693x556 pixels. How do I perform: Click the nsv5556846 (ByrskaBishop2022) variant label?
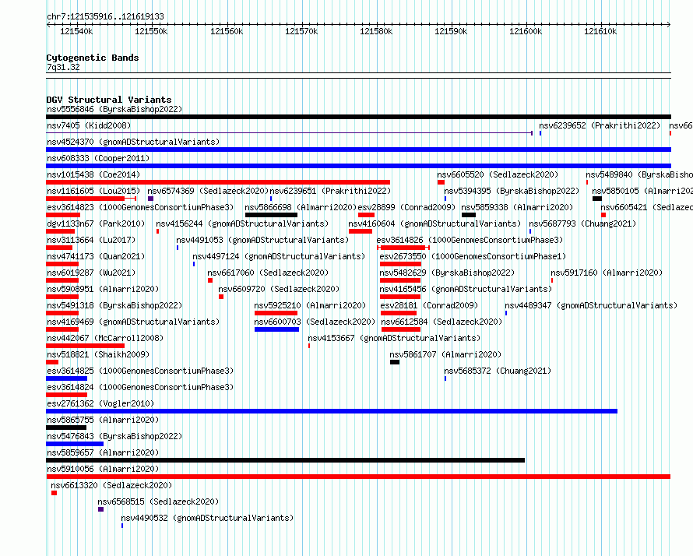point(114,109)
